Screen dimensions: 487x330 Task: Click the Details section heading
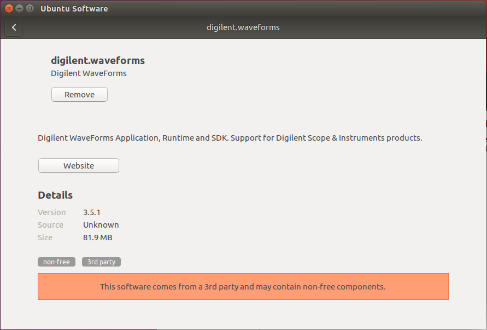pos(55,195)
